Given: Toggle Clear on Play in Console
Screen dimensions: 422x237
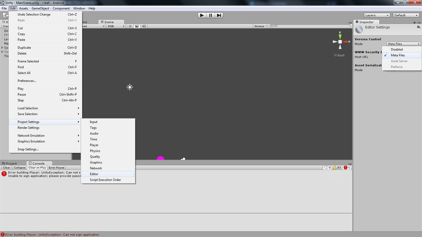Looking at the screenshot, I should [x=37, y=168].
